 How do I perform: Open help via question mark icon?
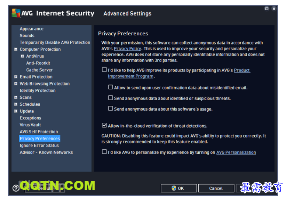tap(16, 188)
